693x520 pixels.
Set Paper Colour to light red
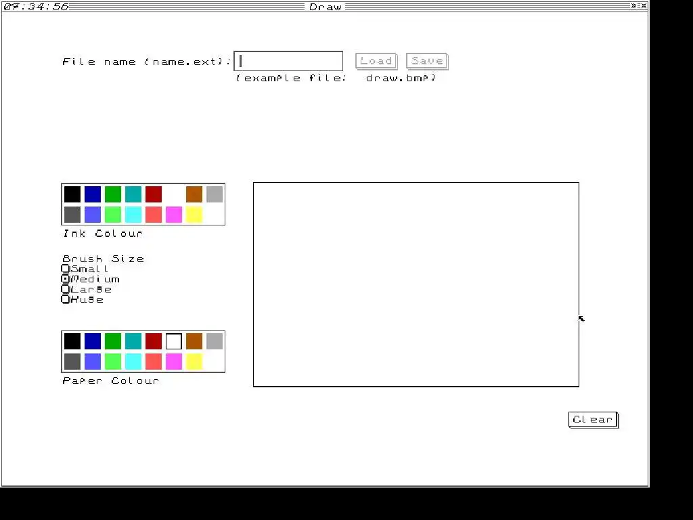(x=154, y=362)
